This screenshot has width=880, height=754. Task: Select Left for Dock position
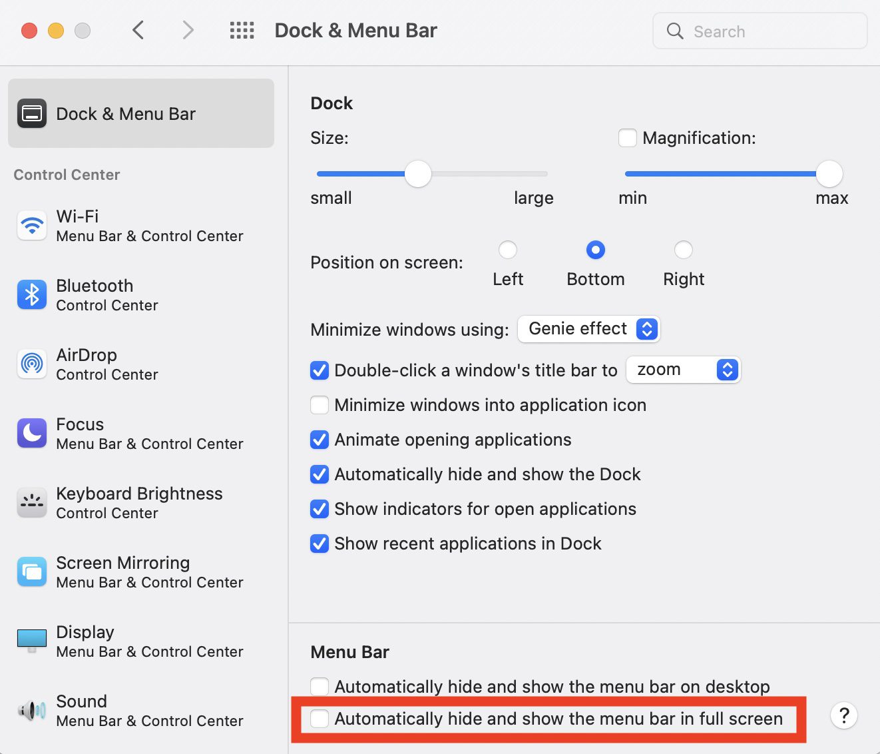coord(508,250)
